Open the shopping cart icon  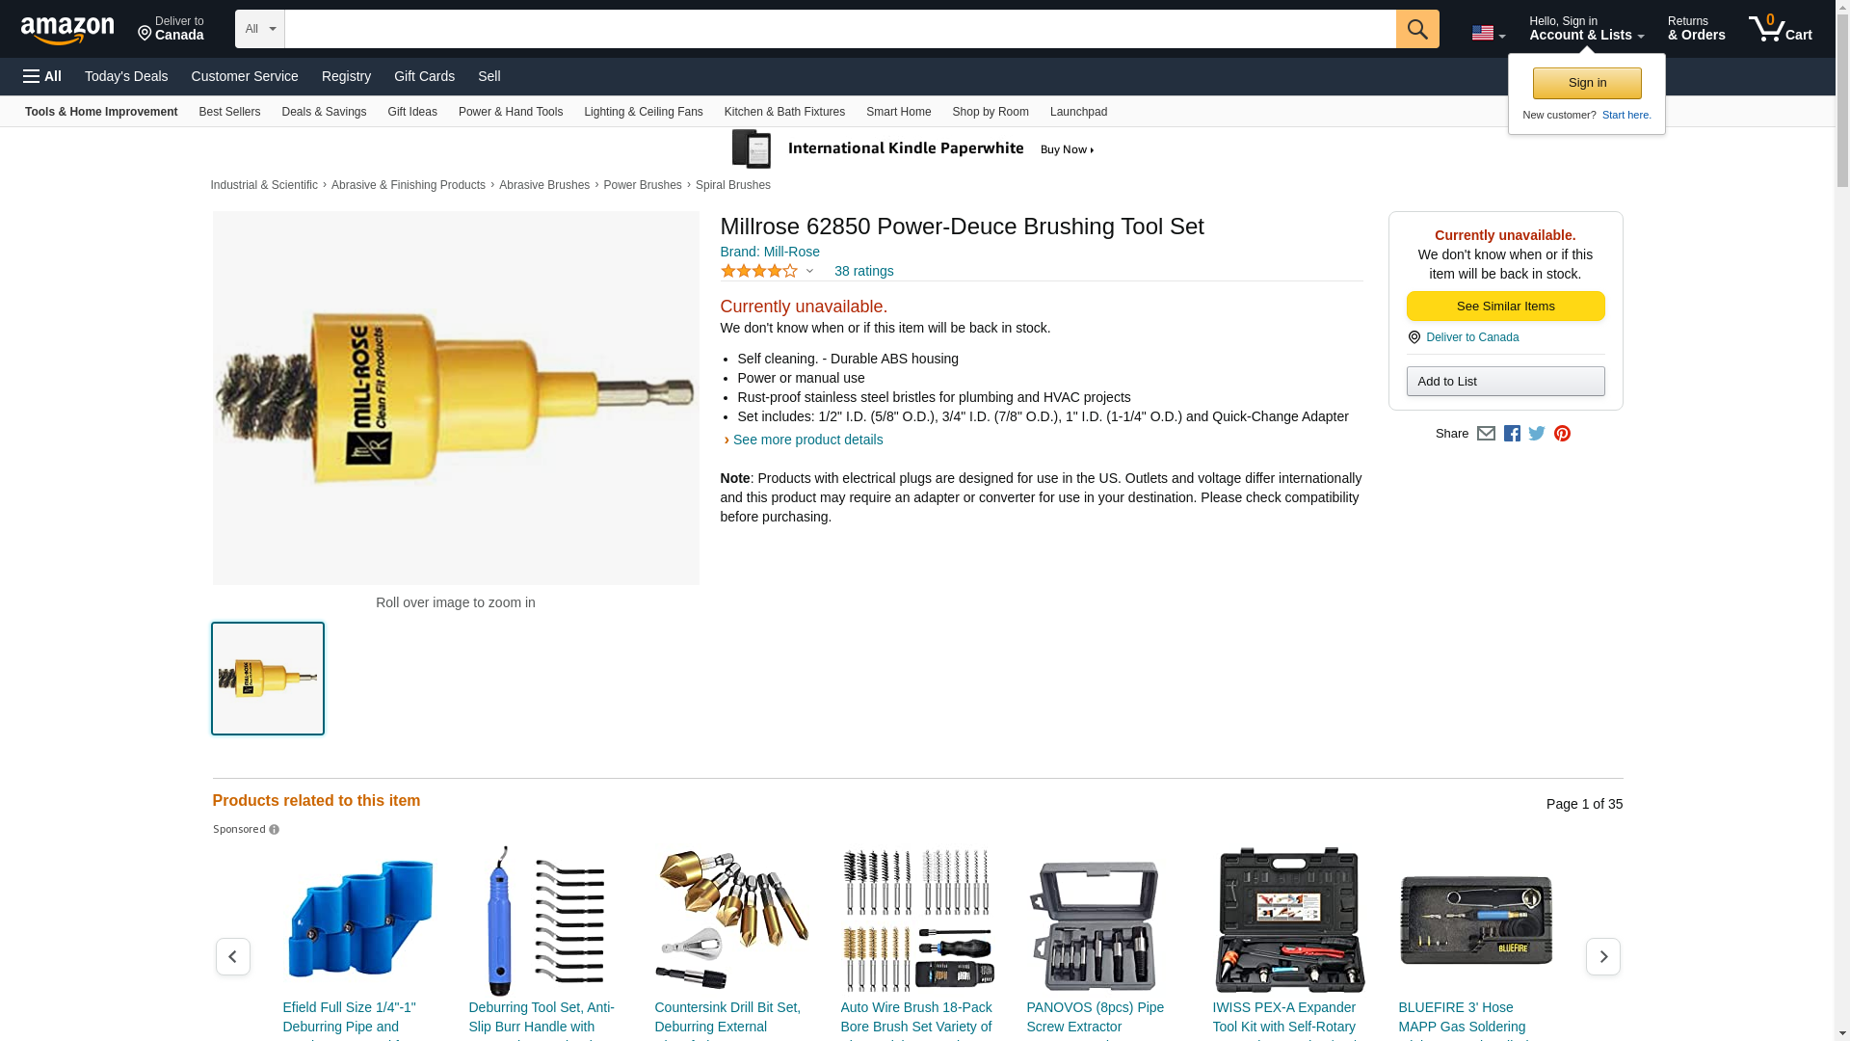[1780, 29]
